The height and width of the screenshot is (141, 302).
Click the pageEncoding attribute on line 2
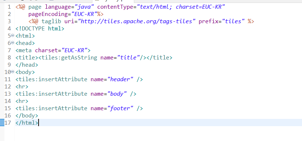pos(48,14)
